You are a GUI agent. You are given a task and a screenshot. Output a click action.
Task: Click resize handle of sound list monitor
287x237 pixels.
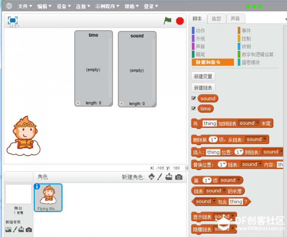click(154, 105)
